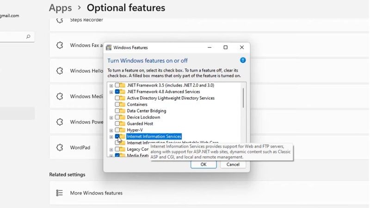Click the WordPad feature icon
The image size is (370, 208).
click(60, 147)
